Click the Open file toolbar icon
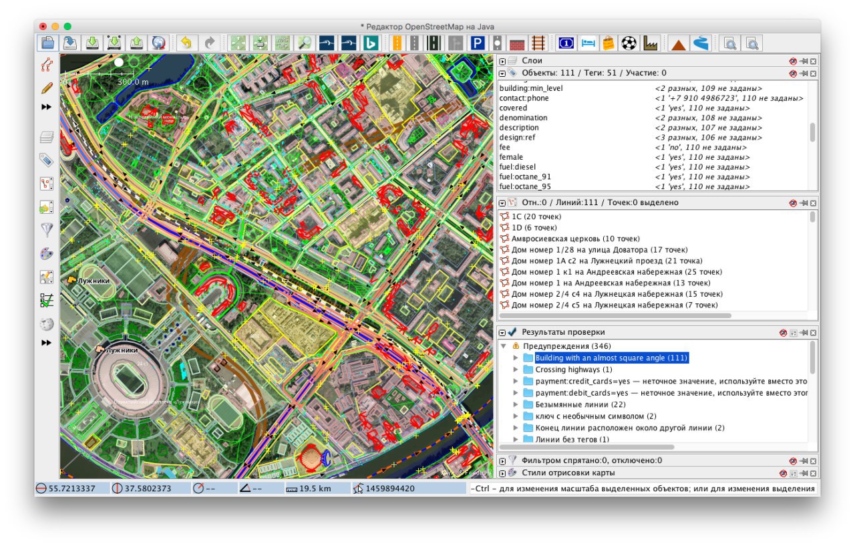 coord(47,43)
